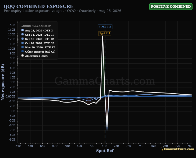
Task: Click the 640 x-axis tick label
Action: pos(18,146)
